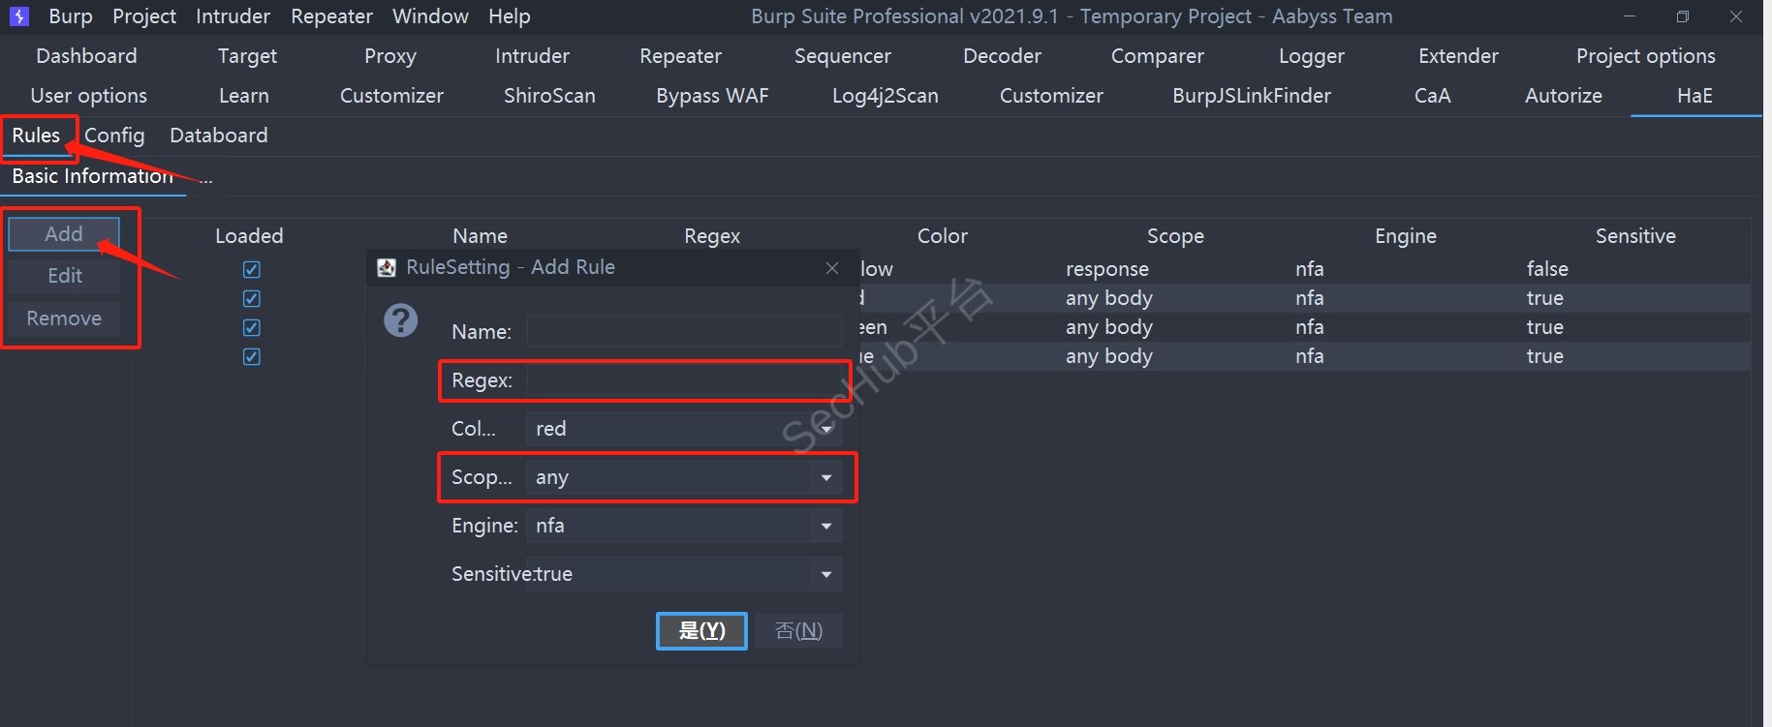The height and width of the screenshot is (727, 1772).
Task: Expand the Sensitive dropdown set to true
Action: click(683, 574)
